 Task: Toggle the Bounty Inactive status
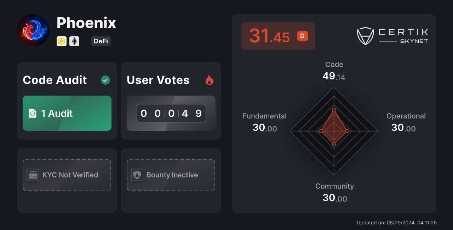(172, 175)
